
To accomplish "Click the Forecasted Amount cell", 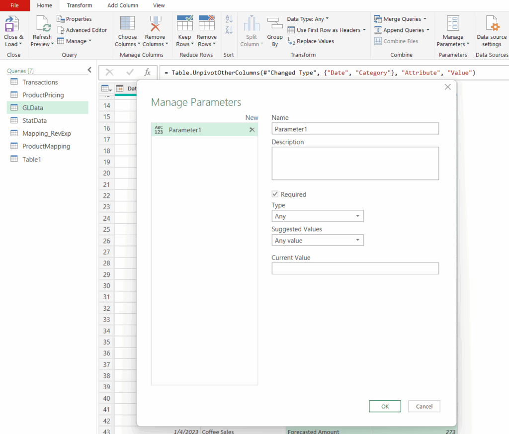I will click(x=329, y=432).
